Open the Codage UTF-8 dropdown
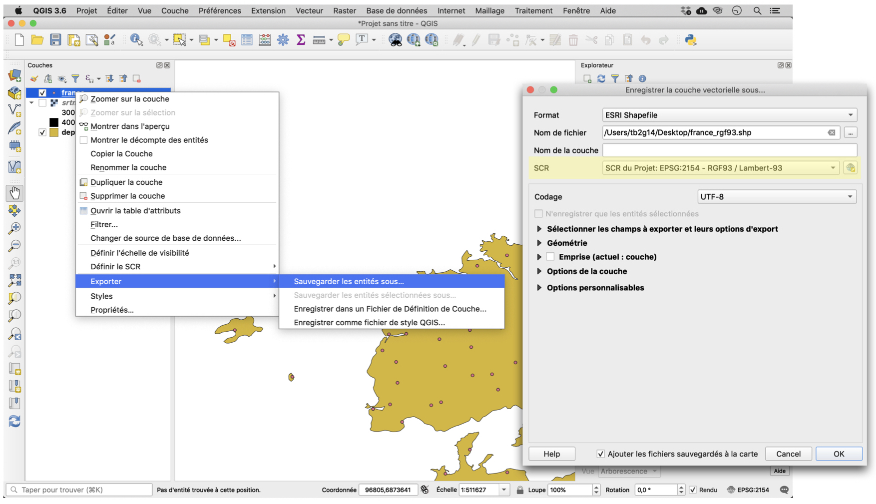This screenshot has height=504, width=876. 776,197
